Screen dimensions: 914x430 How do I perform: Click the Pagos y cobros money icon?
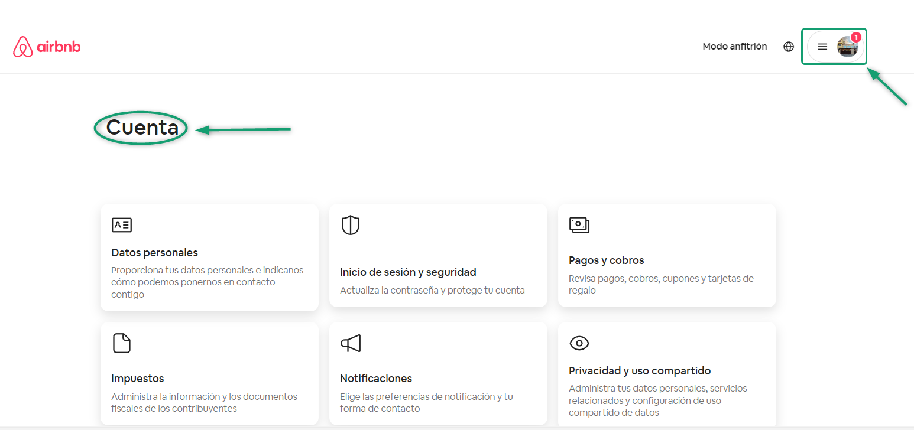tap(579, 224)
